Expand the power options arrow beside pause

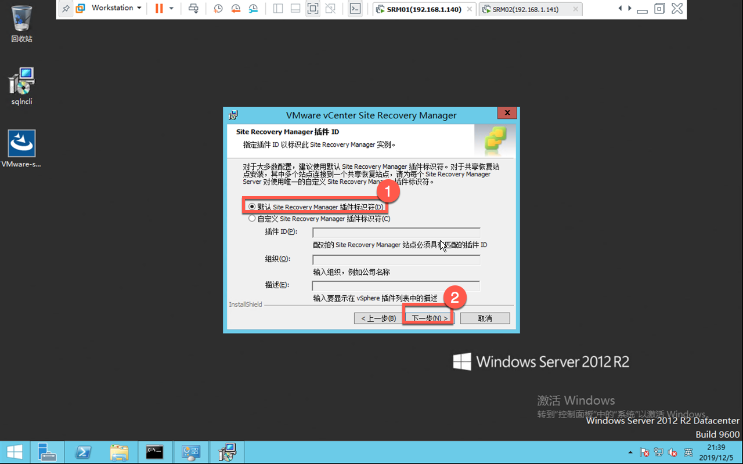point(171,9)
